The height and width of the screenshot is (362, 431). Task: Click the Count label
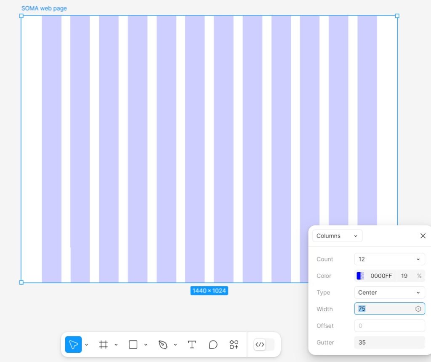pos(325,259)
